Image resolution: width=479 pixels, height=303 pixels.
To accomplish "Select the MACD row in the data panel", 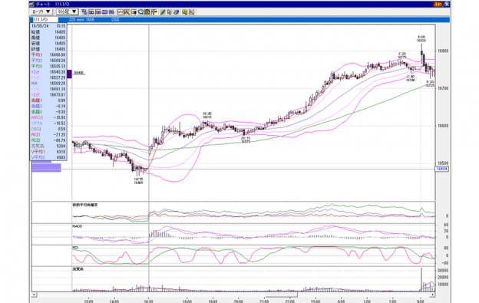I will (x=48, y=117).
